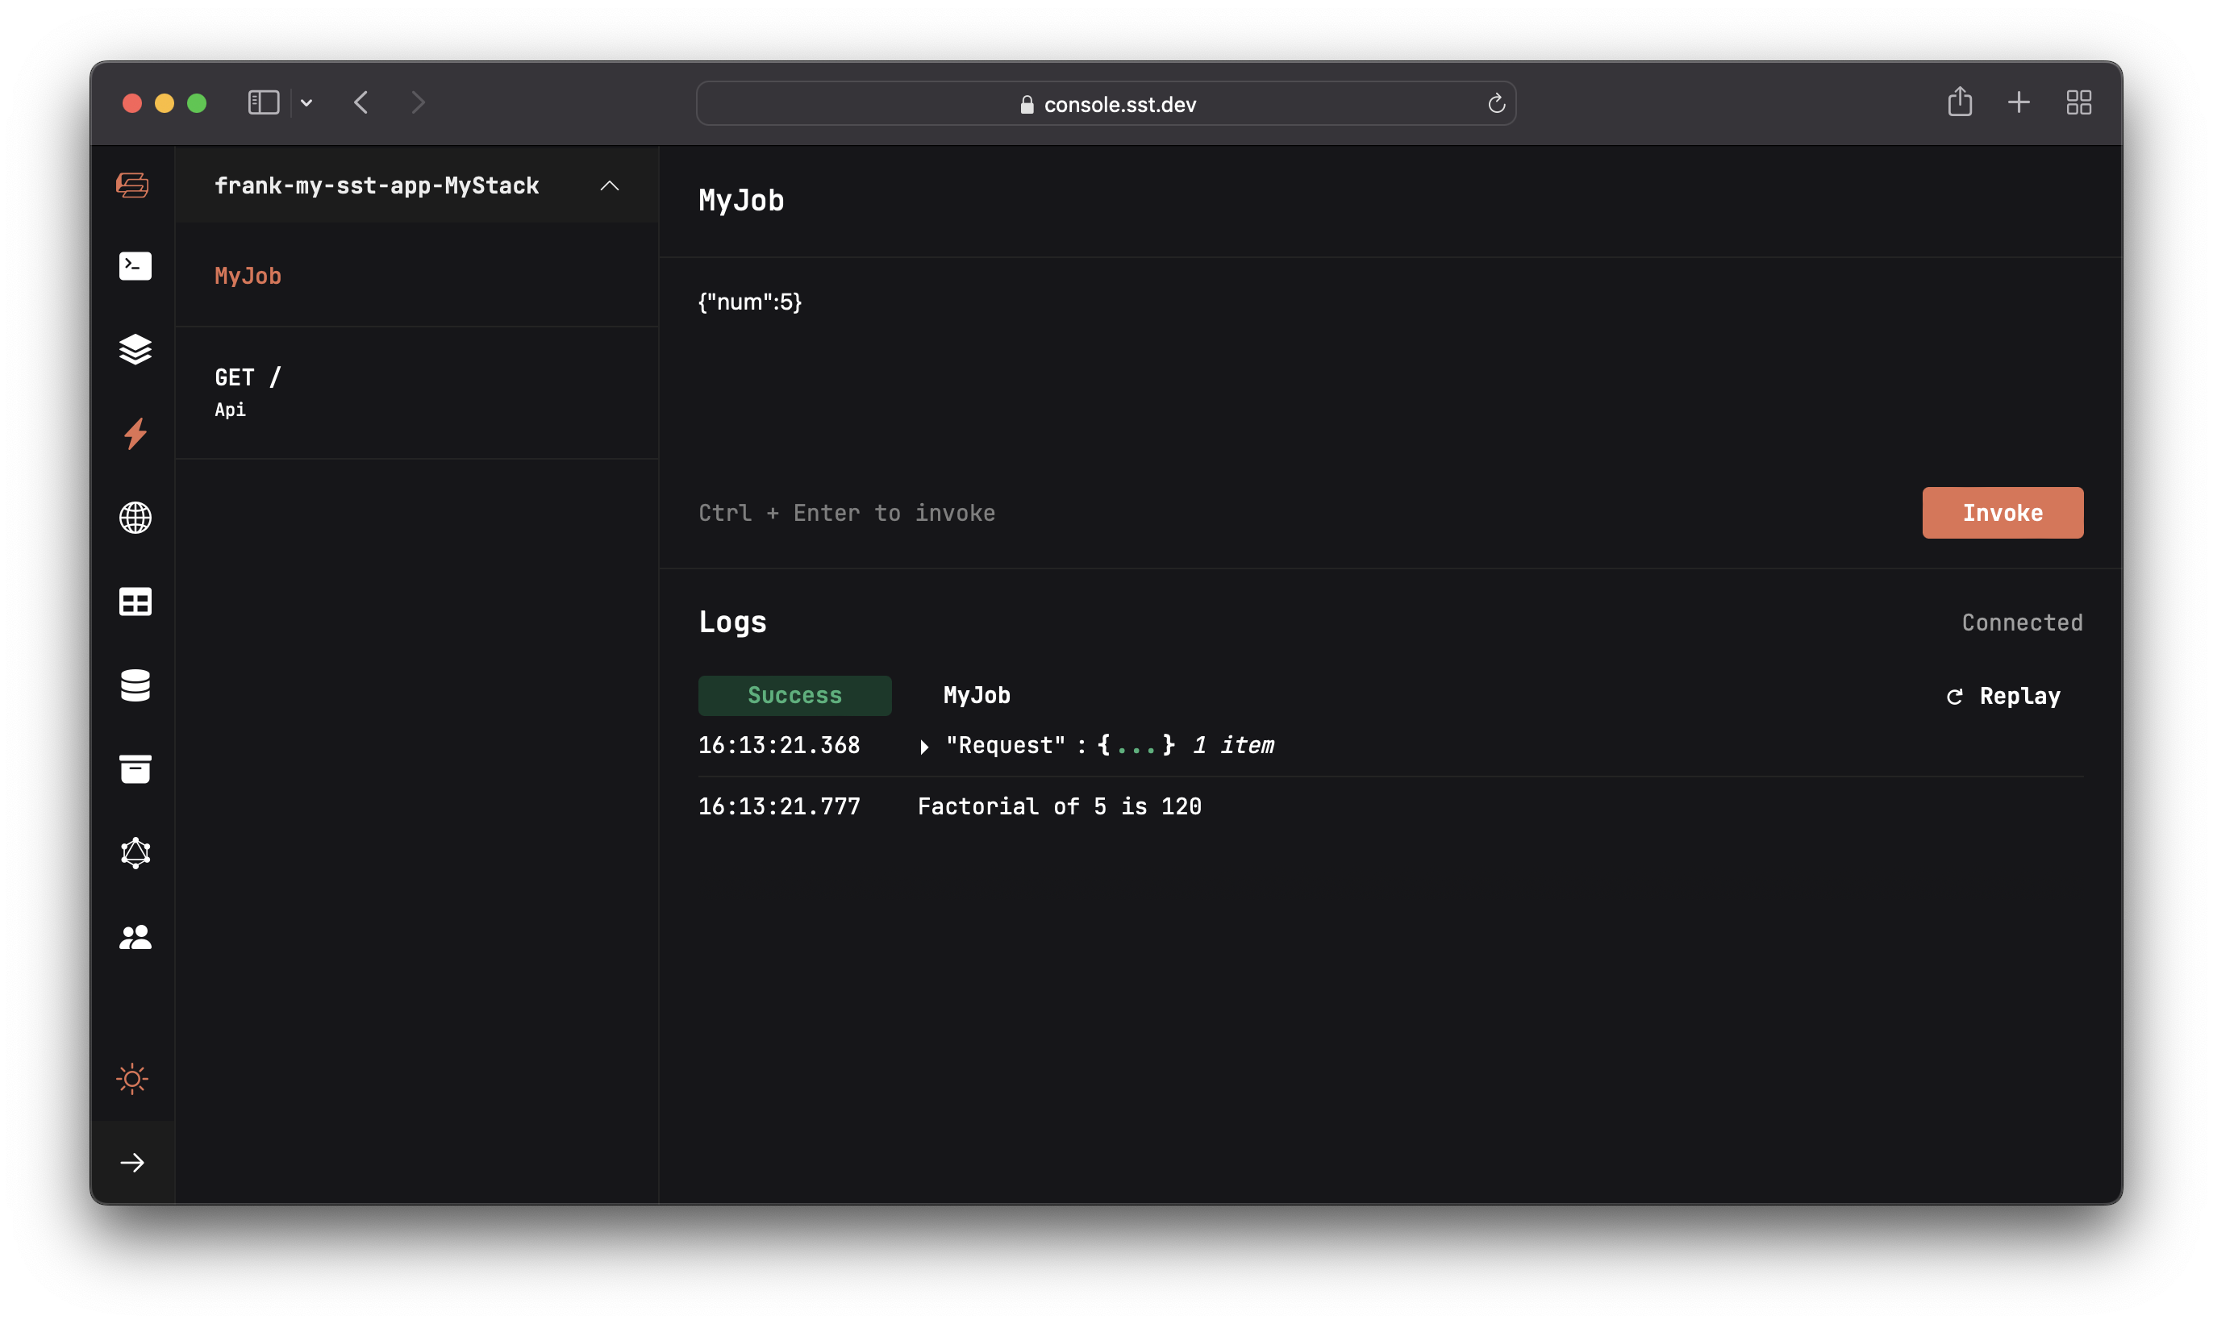The image size is (2213, 1324).
Task: Open the Stacks panel via layers icon
Action: point(134,350)
